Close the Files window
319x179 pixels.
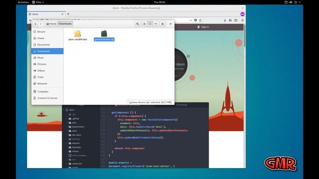(x=170, y=24)
